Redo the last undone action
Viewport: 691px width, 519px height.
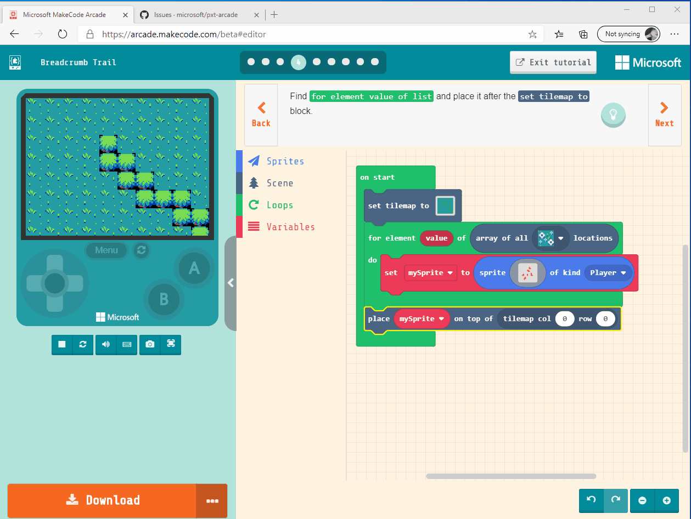[x=615, y=500]
